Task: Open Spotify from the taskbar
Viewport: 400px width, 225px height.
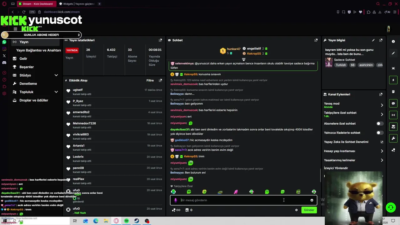Action: tap(126, 221)
